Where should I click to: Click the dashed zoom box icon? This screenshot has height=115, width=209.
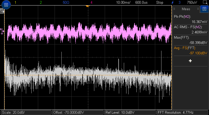tap(205, 2)
